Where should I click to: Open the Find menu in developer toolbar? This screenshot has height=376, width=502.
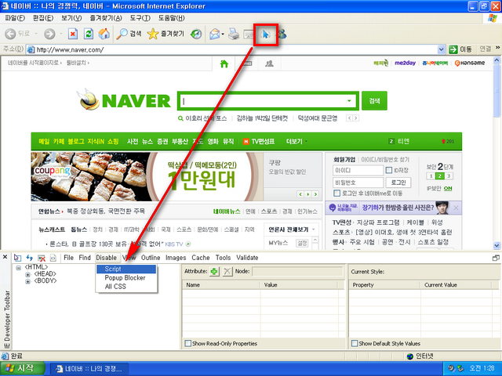point(85,258)
